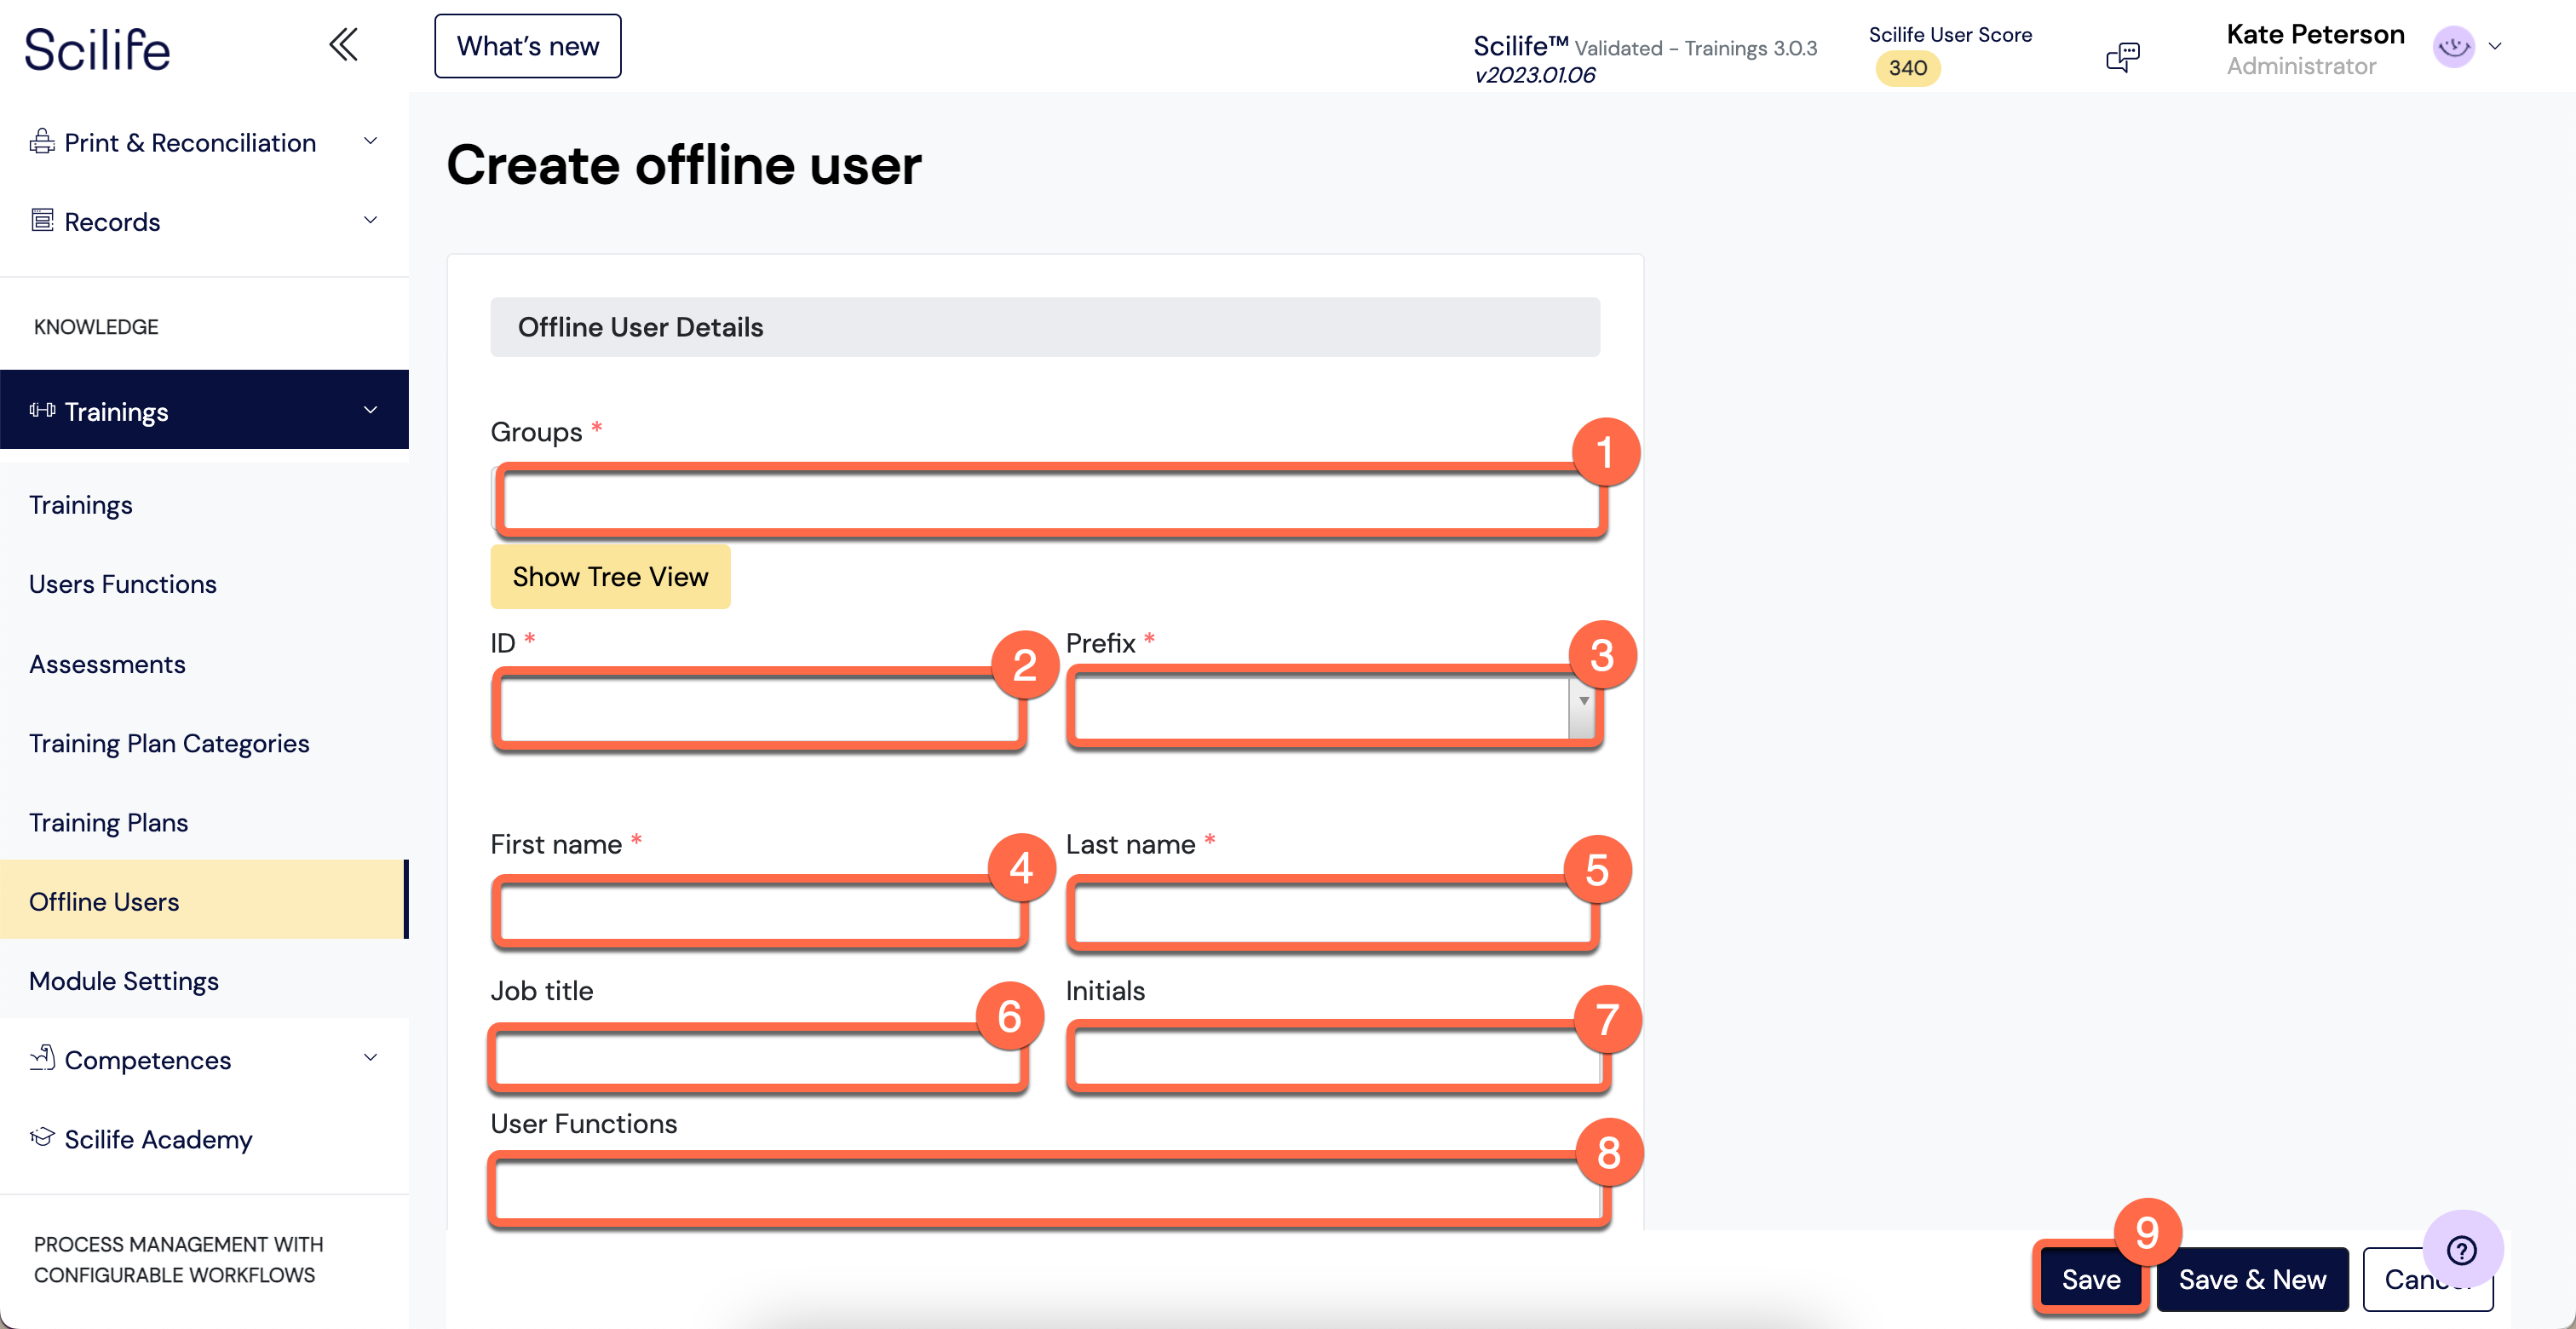The height and width of the screenshot is (1329, 2576).
Task: Go to Training Plans menu item
Action: [108, 822]
